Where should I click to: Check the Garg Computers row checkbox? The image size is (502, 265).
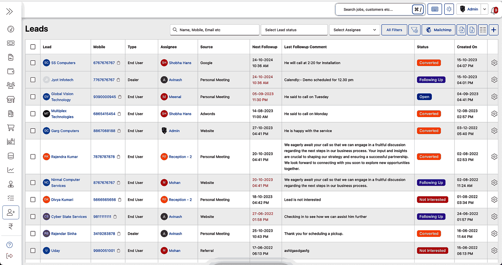point(33,131)
